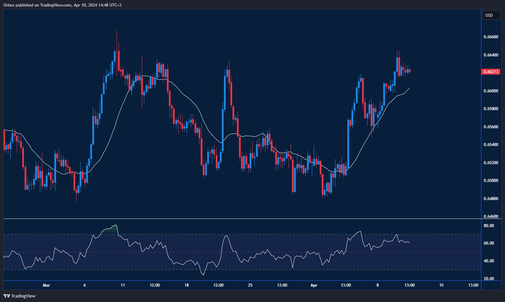Click the 0.66000 price scale label
The width and height of the screenshot is (505, 302).
(491, 91)
